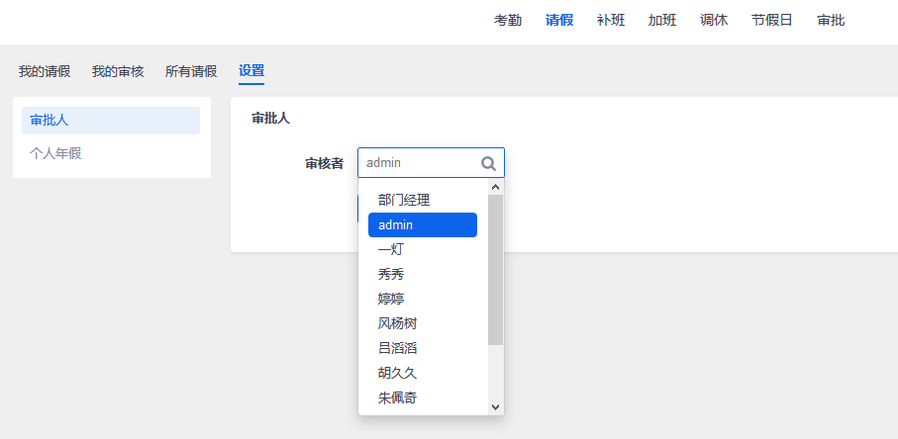Go to the 加班 menu item
The image size is (898, 439).
662,21
